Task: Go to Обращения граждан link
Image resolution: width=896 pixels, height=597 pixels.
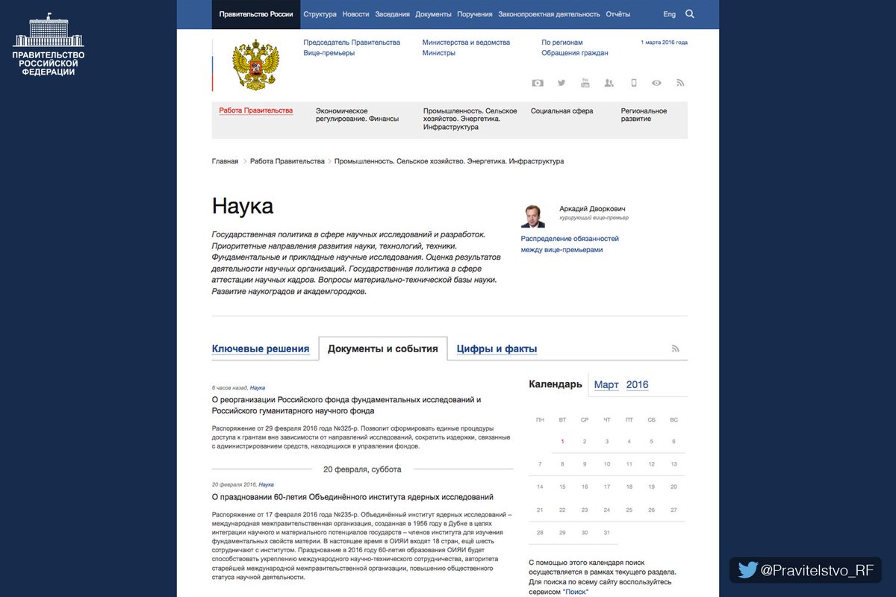Action: pyautogui.click(x=575, y=53)
